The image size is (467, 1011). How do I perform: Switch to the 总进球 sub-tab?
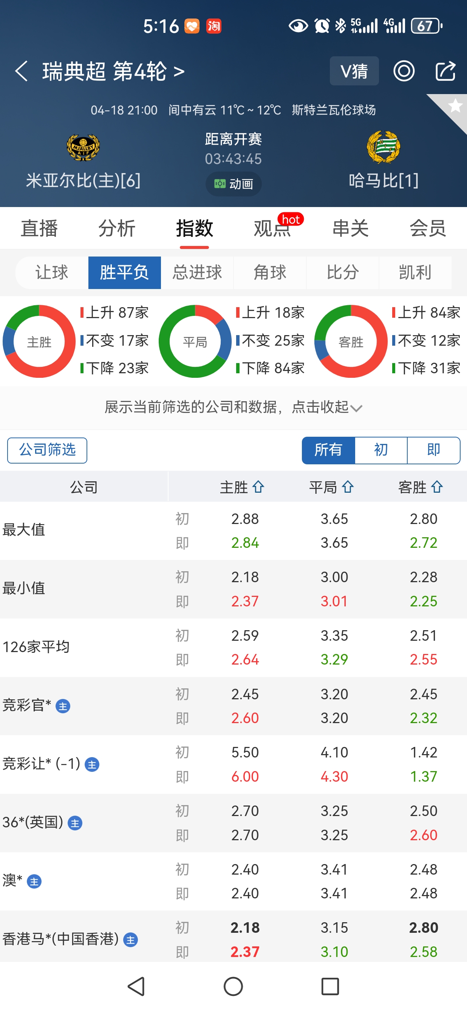197,272
